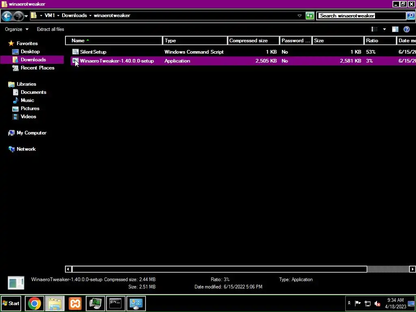Open Recent Places in navigation pane
The width and height of the screenshot is (416, 312).
[x=38, y=68]
